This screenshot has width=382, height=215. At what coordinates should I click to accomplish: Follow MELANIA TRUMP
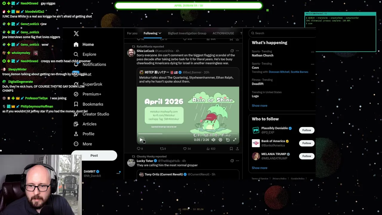(306, 156)
